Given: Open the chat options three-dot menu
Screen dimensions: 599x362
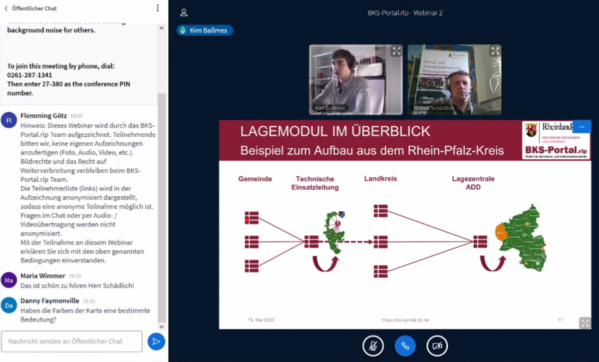Looking at the screenshot, I should (158, 8).
